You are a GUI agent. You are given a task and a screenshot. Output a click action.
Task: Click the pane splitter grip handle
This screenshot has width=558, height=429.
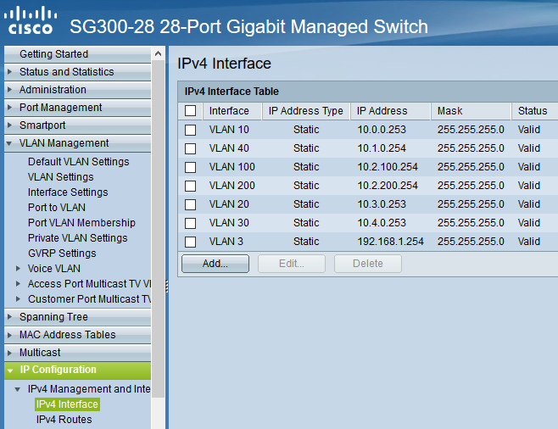tap(167, 286)
